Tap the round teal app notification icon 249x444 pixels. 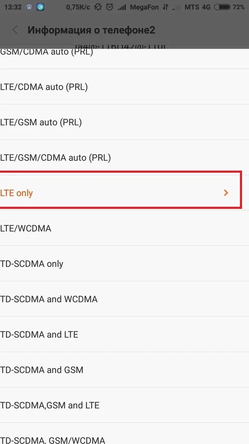[x=40, y=7]
